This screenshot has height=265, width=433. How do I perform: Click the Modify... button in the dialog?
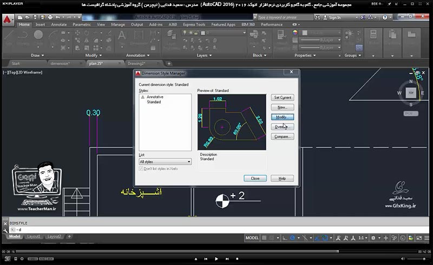pos(283,117)
